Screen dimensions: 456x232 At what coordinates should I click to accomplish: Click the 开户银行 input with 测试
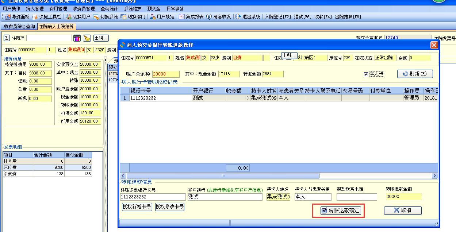click(x=225, y=197)
